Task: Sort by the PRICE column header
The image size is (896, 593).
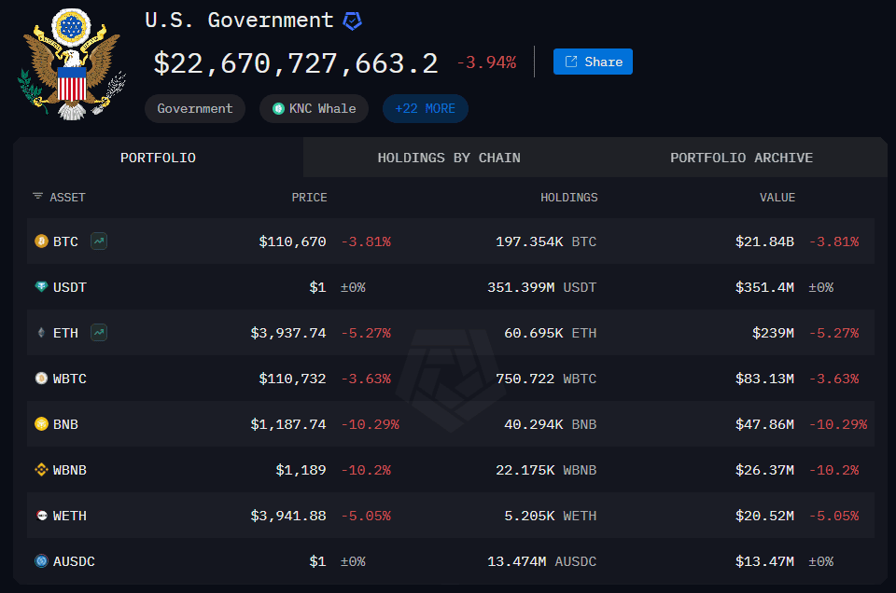Action: click(309, 198)
